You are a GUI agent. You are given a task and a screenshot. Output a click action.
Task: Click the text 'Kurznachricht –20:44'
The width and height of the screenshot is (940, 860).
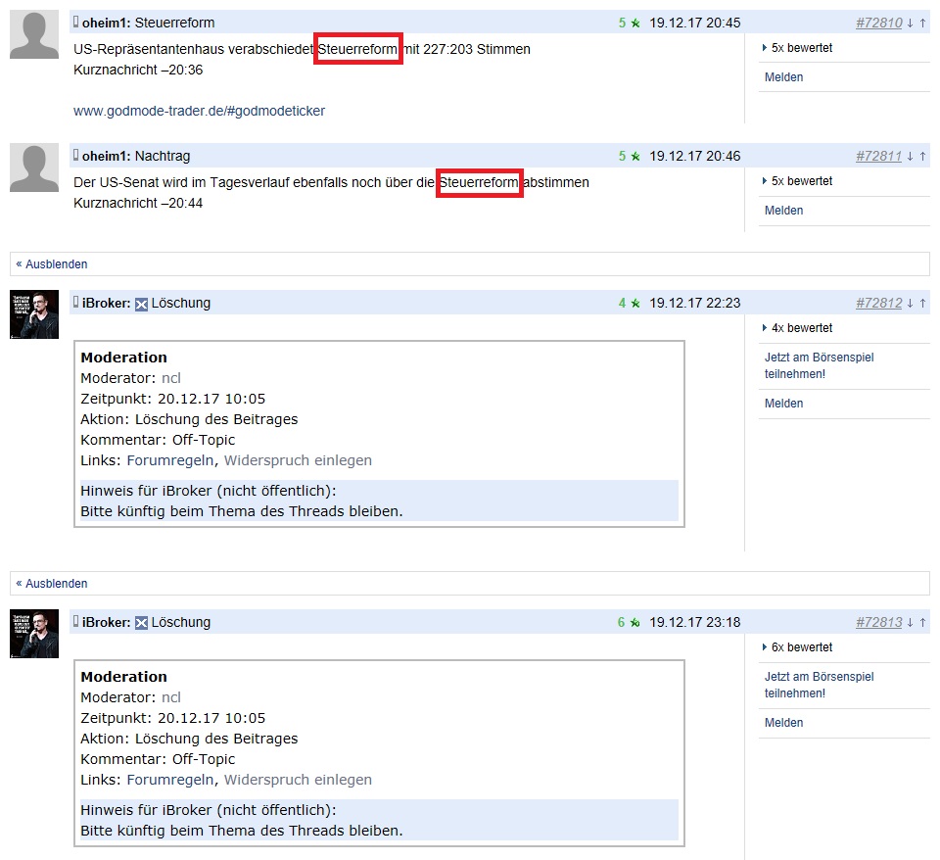tap(138, 204)
